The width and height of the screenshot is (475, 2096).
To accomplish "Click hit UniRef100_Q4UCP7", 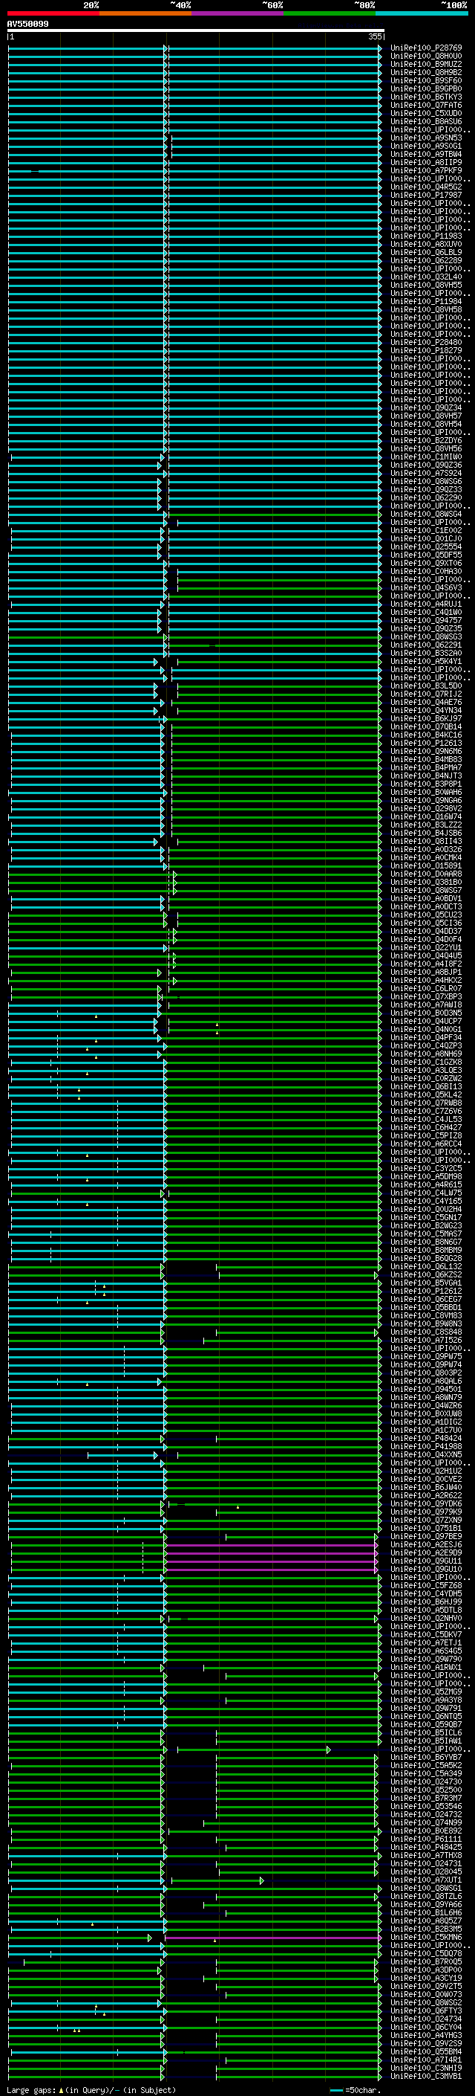I will pos(426,1021).
